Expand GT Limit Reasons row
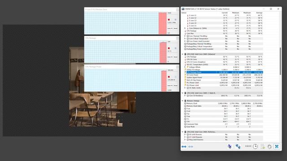The image size is (287, 161). pyautogui.click(x=185, y=137)
